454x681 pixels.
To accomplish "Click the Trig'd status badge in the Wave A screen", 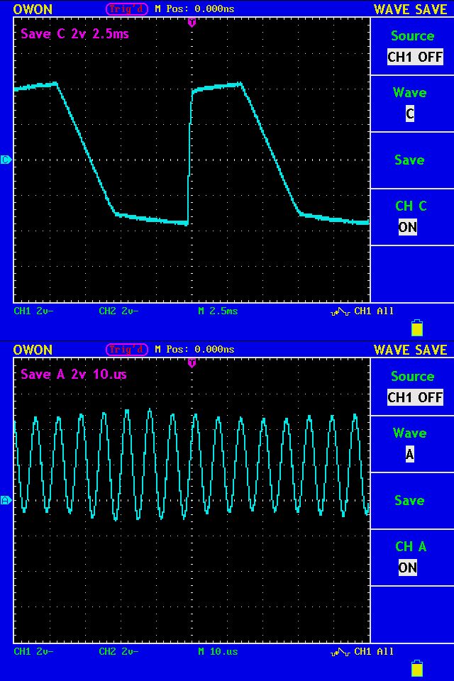I will 127,349.
